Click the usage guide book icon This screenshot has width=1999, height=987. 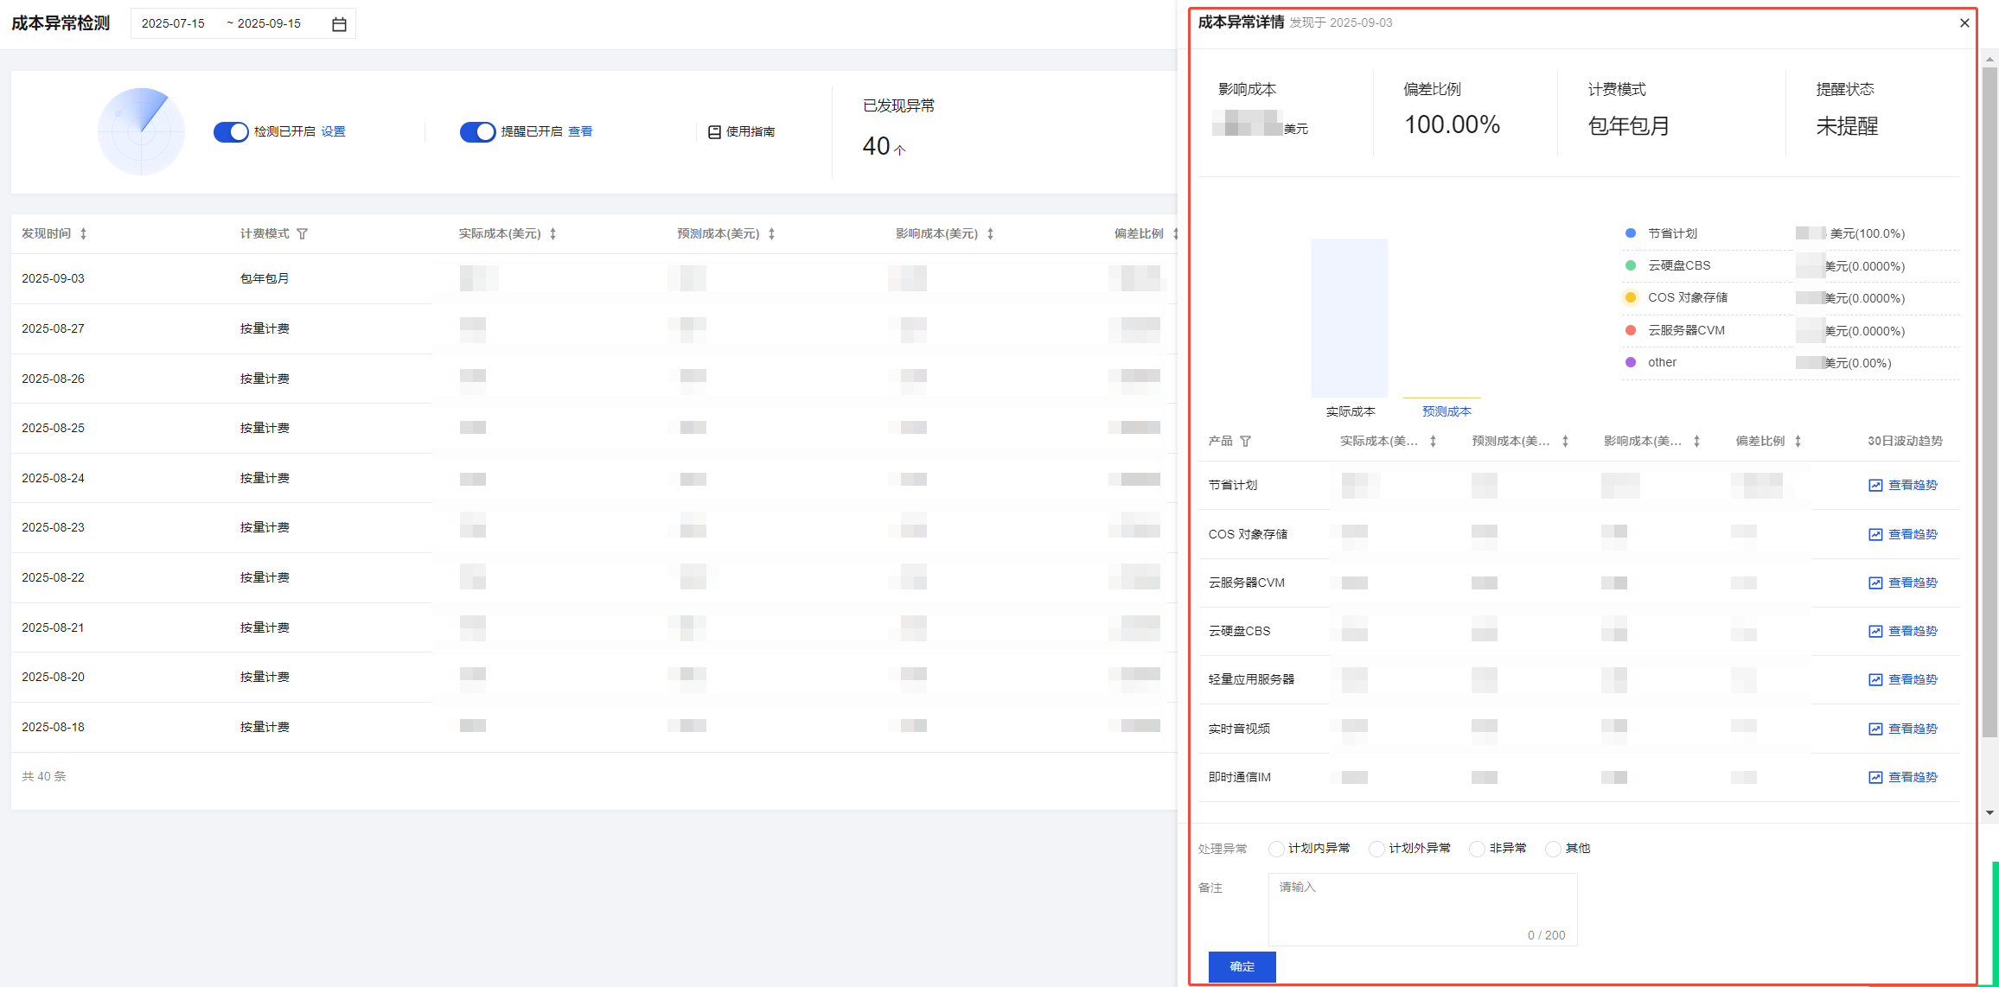pos(714,132)
